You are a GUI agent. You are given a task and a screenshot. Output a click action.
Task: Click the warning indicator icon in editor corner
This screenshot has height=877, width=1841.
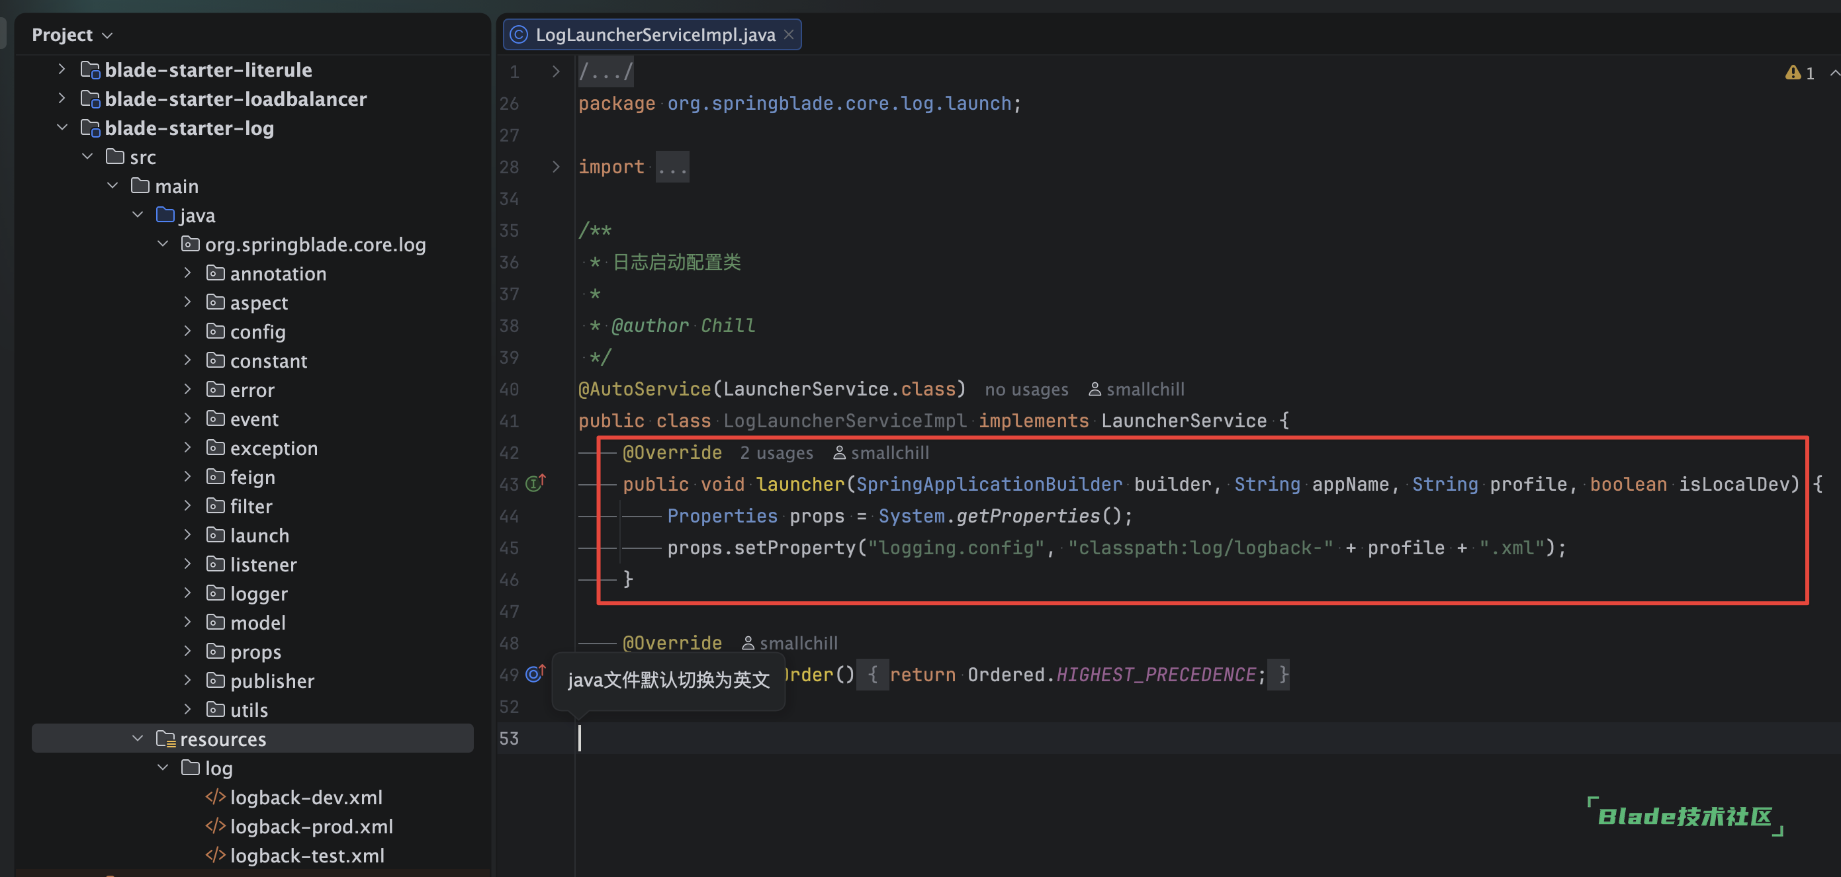[1793, 73]
